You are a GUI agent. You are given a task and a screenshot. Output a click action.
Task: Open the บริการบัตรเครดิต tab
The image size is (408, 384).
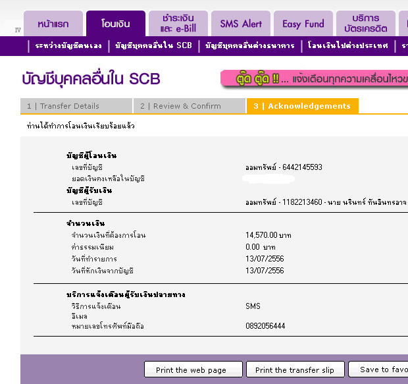coord(366,24)
